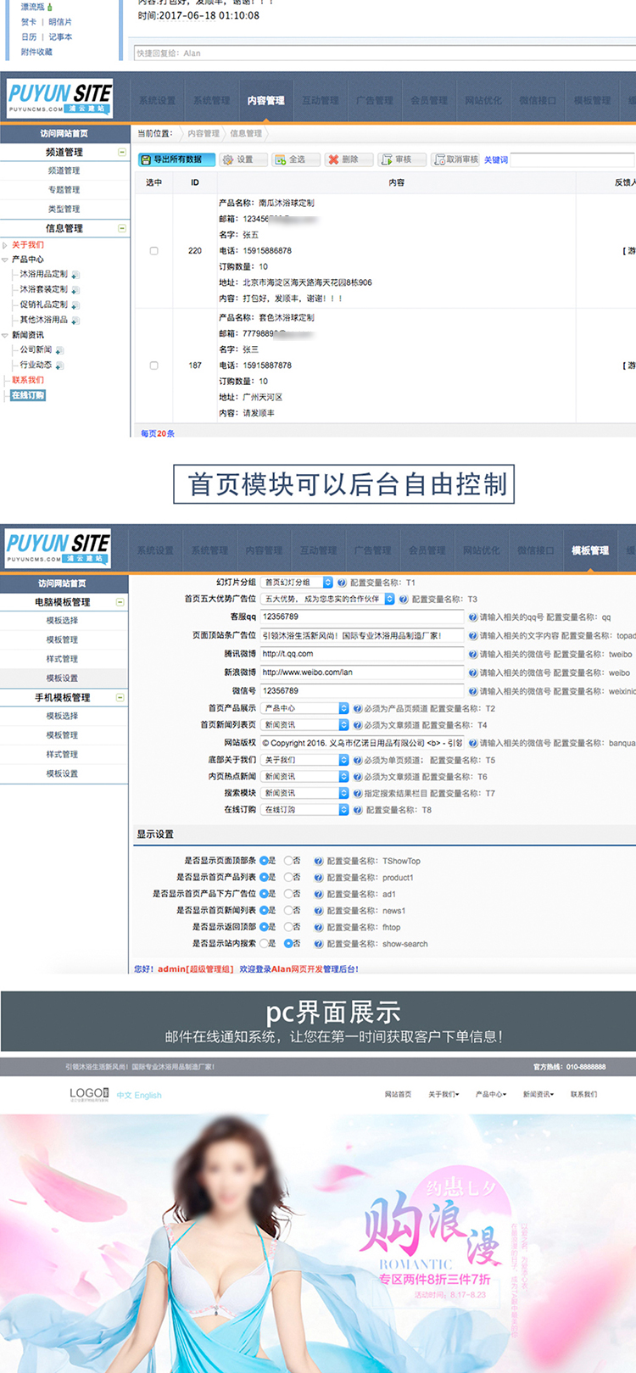The image size is (636, 1373).
Task: Click the add icon beside 公司新闻
Action: 59,350
